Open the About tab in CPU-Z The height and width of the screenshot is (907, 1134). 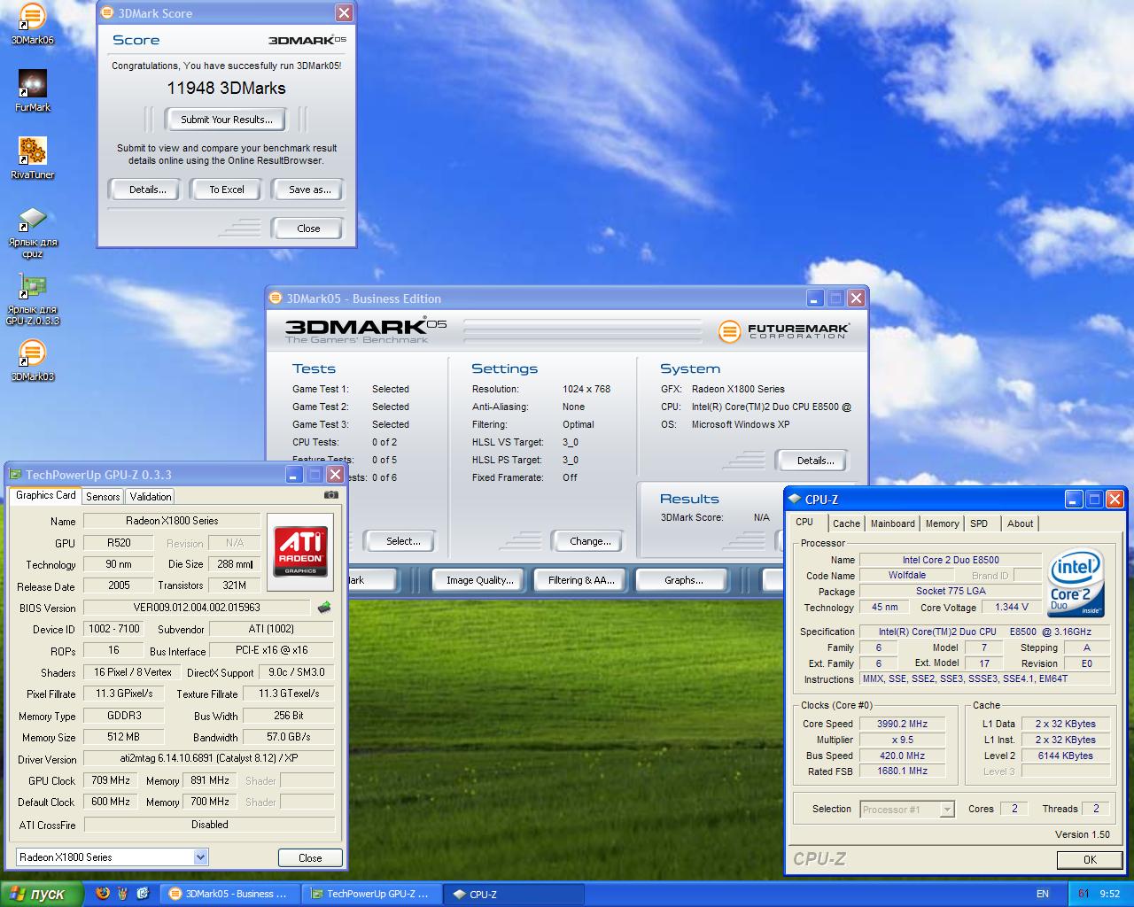tap(1020, 523)
